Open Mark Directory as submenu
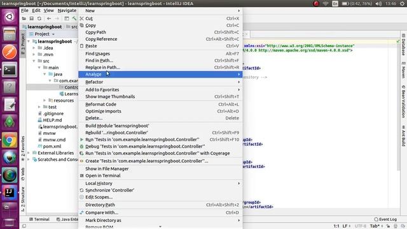Viewport: 407px width, 229px height. click(160, 220)
